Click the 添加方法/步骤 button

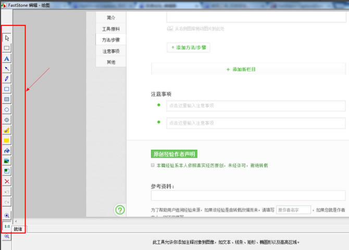188,47
